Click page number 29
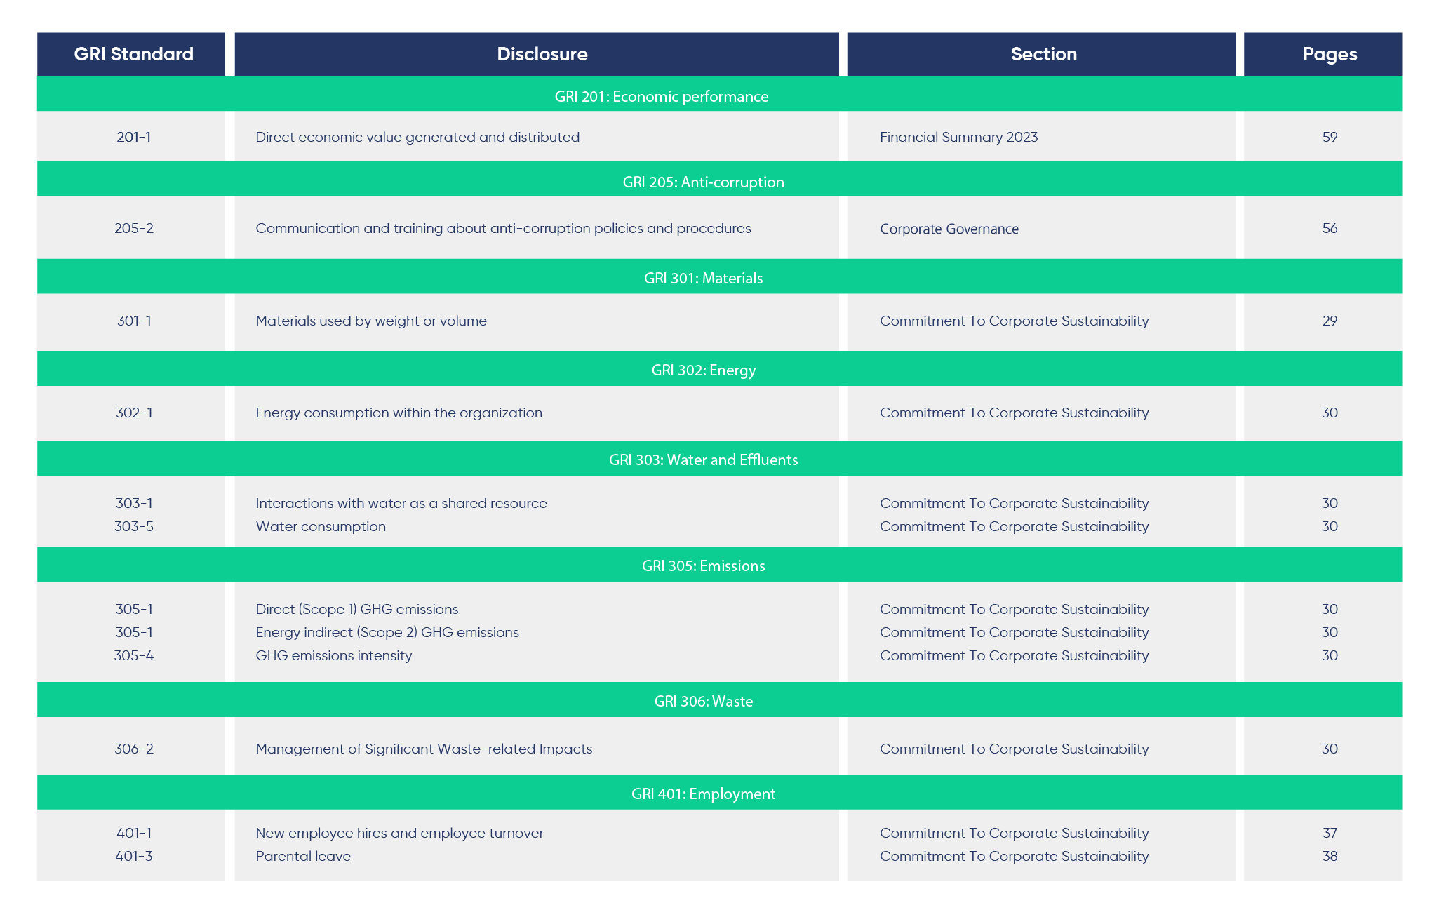Viewport: 1446px width, 910px height. tap(1330, 321)
